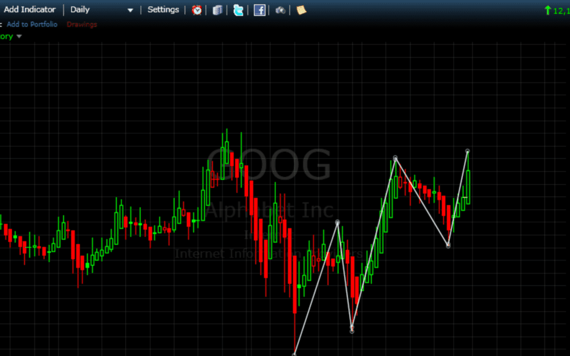The image size is (570, 356).
Task: Open chart Settings
Action: (163, 9)
